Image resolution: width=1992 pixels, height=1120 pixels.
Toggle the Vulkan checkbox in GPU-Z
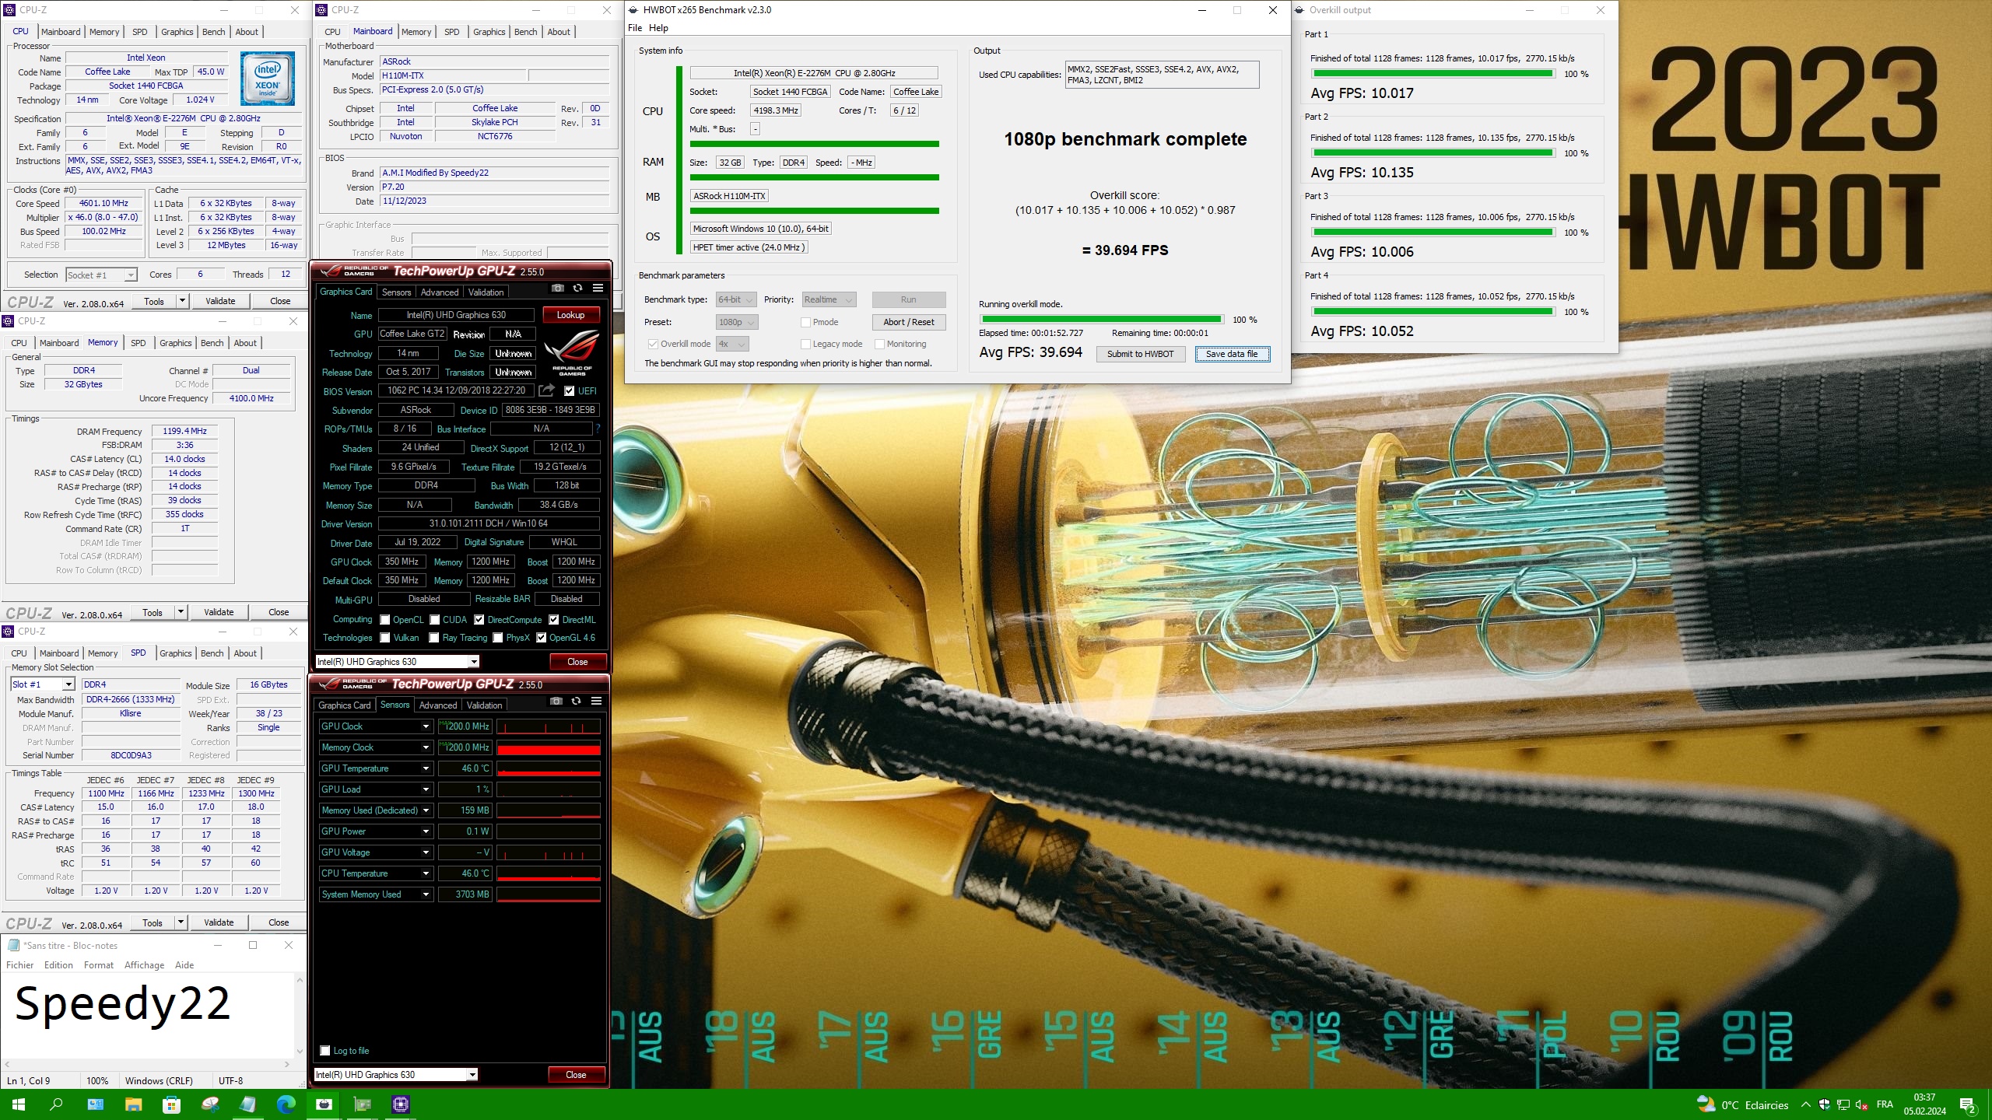click(384, 638)
